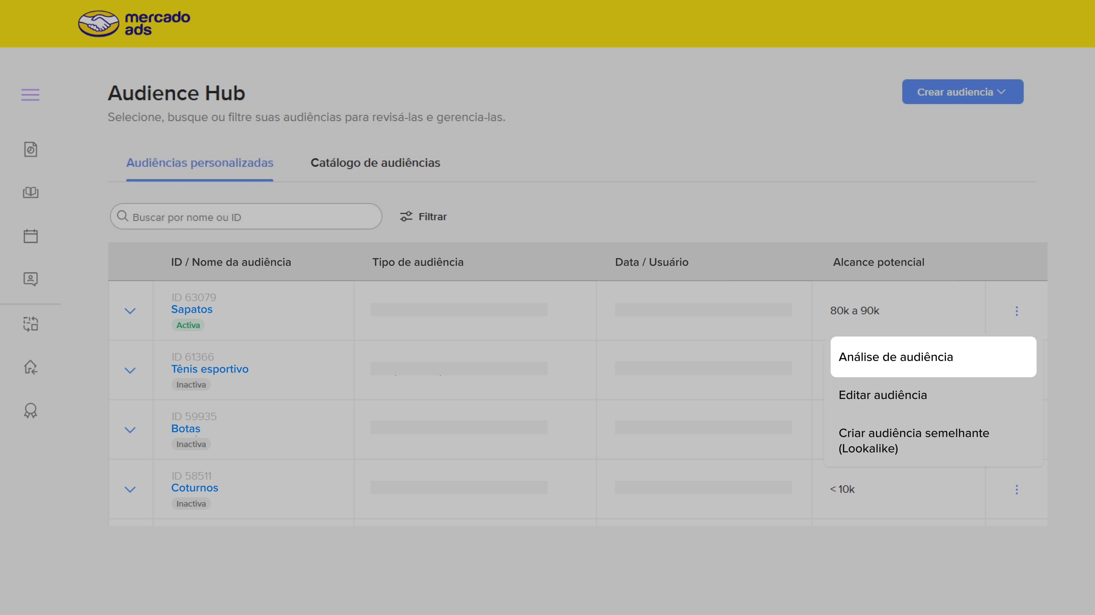Expand the Botas audience row

[x=130, y=430]
